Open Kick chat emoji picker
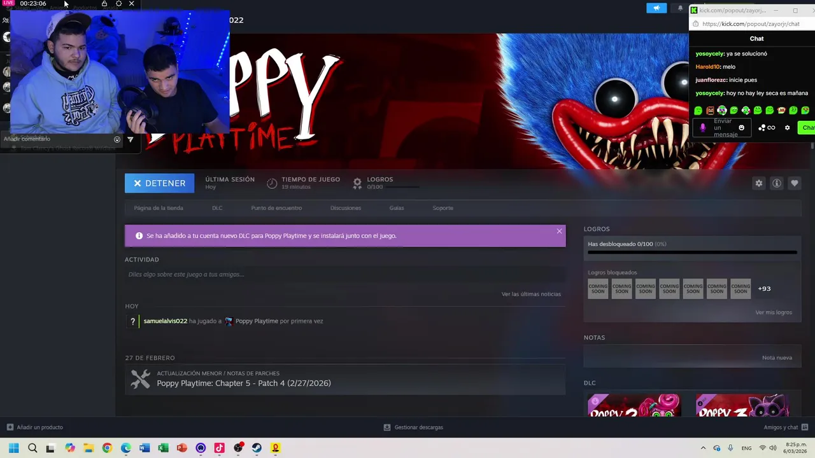Viewport: 815px width, 458px height. click(742, 128)
